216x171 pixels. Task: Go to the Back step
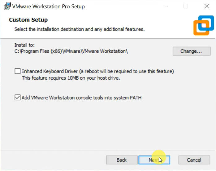tap(121, 160)
